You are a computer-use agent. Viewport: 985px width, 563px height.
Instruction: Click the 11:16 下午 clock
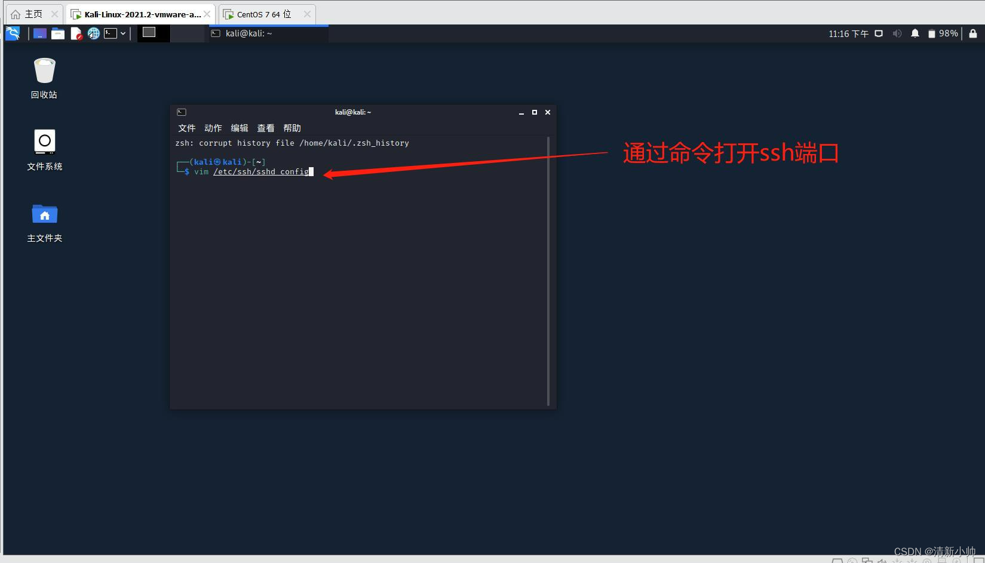coord(848,34)
